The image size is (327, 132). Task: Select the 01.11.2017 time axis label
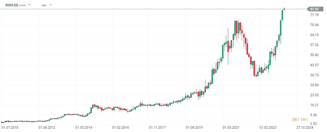(x=158, y=128)
